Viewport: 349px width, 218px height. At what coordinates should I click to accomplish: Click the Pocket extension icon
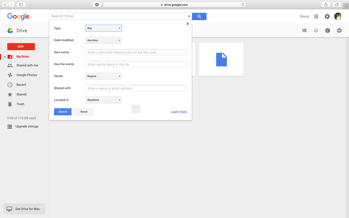pos(97,5)
